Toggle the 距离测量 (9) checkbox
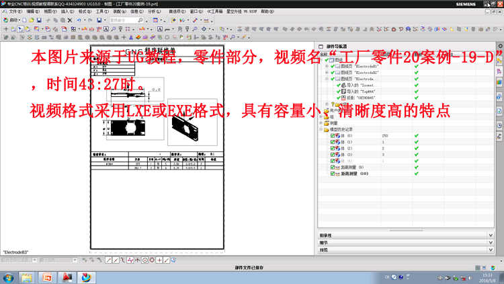The width and height of the screenshot is (504, 284). (x=333, y=168)
